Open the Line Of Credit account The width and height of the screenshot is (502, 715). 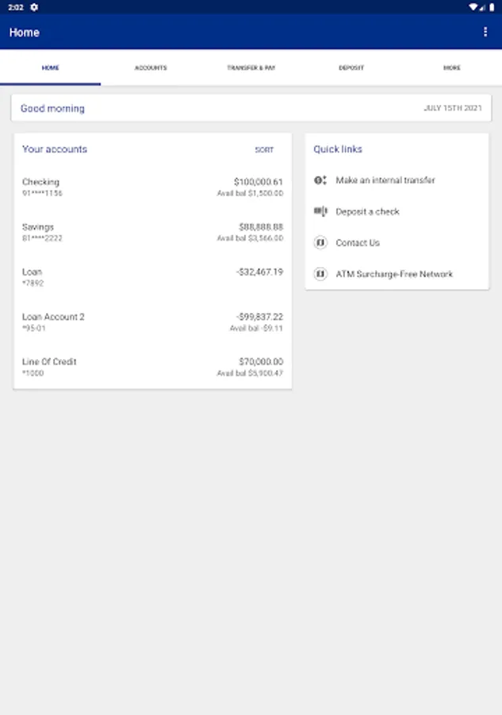click(152, 367)
